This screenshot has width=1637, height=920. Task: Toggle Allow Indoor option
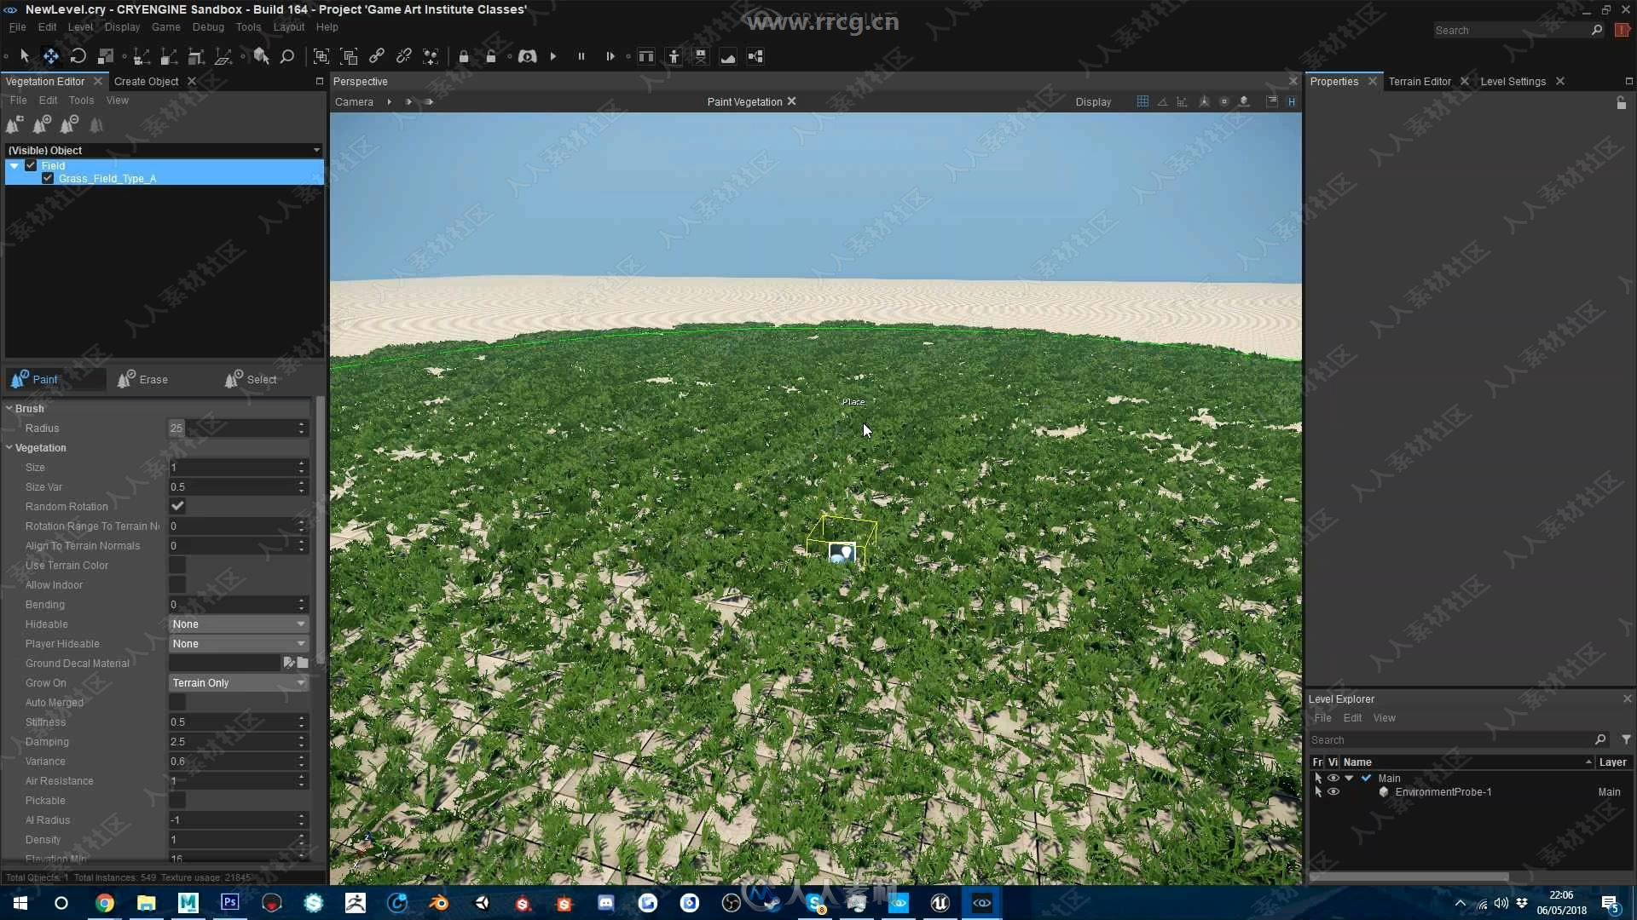(177, 584)
